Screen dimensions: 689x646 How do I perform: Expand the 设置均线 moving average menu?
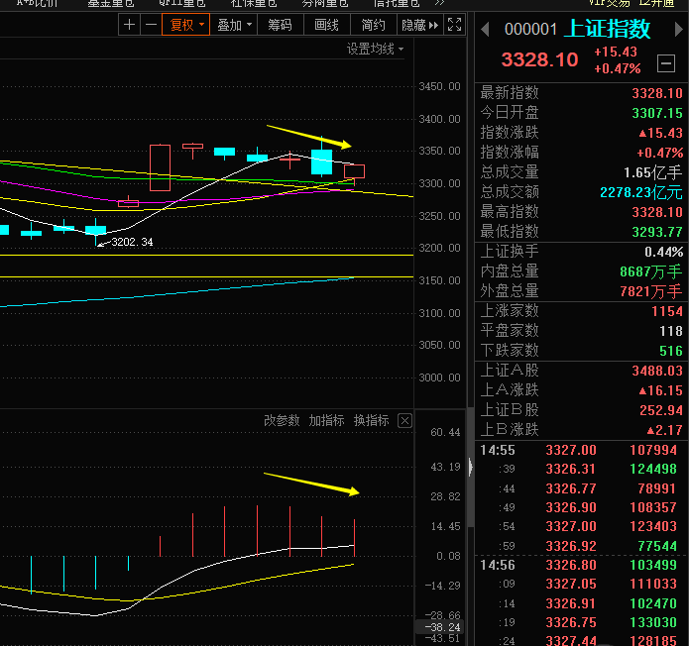pos(376,49)
